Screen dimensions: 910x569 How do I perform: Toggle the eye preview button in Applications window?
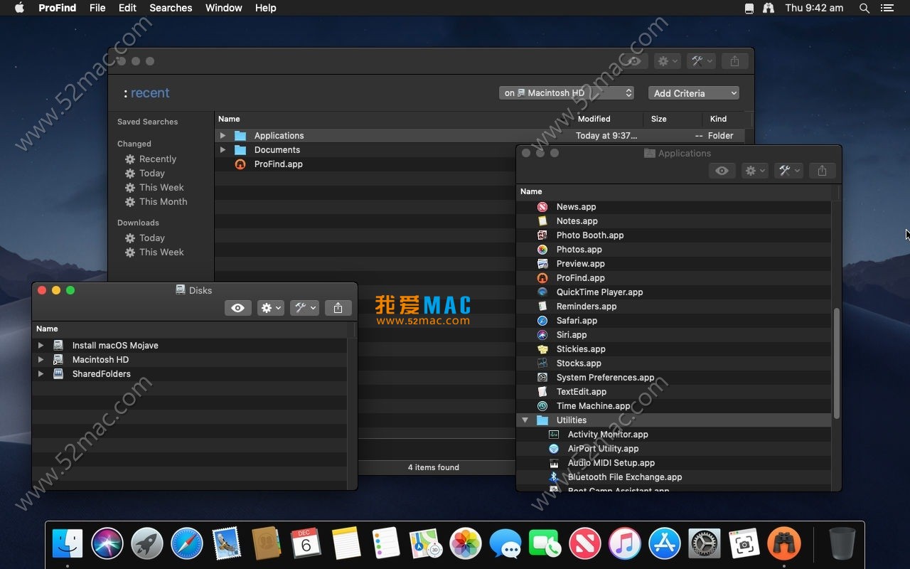pyautogui.click(x=722, y=170)
